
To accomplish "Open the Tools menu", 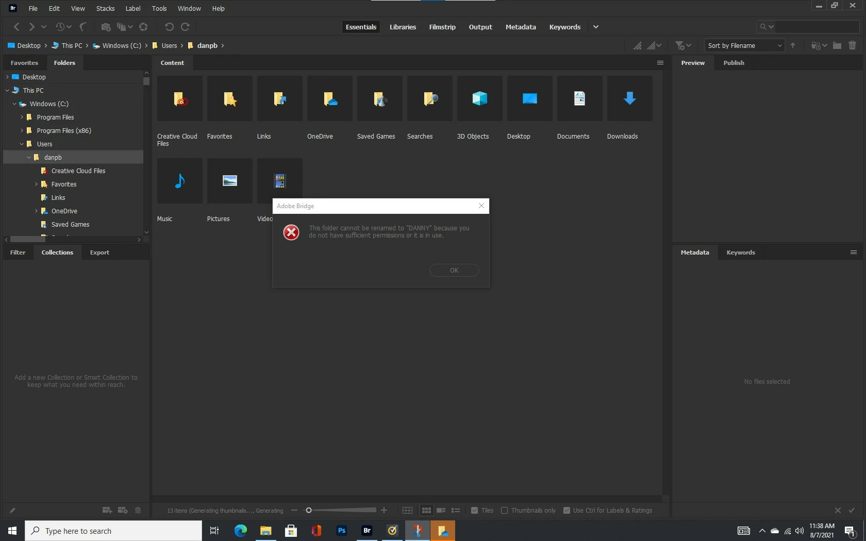I will 159,8.
